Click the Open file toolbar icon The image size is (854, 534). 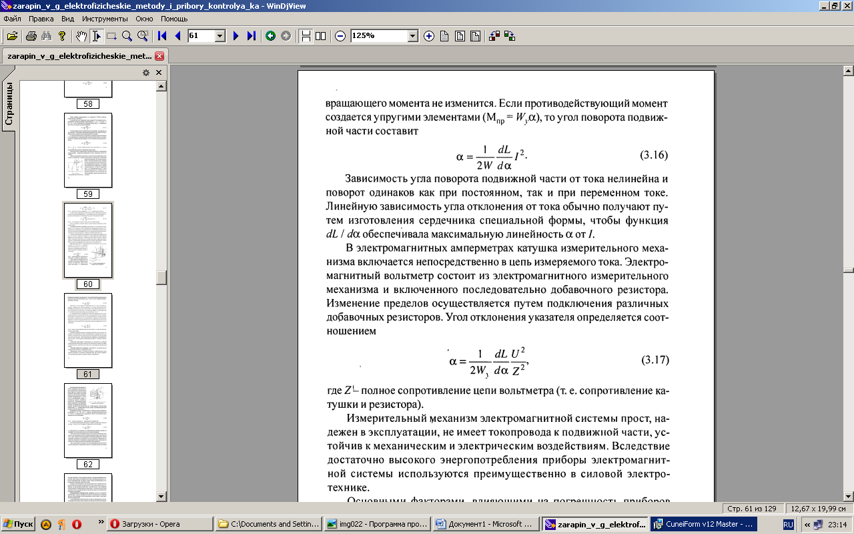coord(12,36)
